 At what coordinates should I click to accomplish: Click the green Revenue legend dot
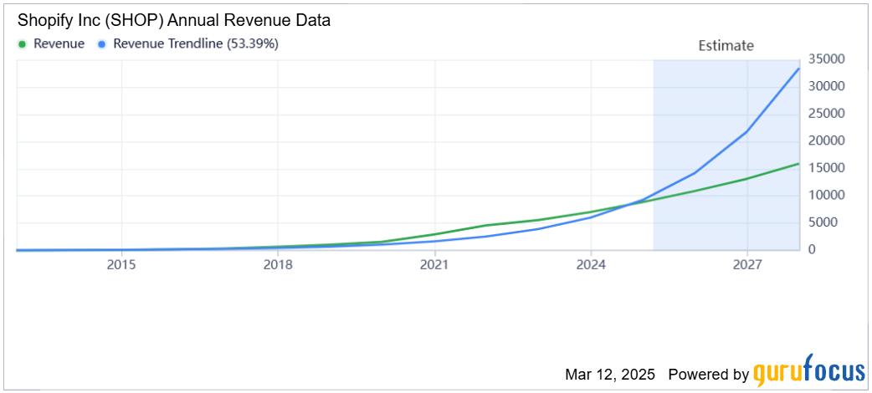[x=23, y=44]
